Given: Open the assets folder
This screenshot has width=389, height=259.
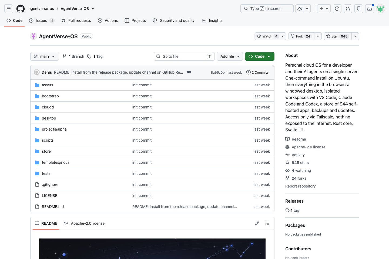Looking at the screenshot, I should [x=48, y=85].
